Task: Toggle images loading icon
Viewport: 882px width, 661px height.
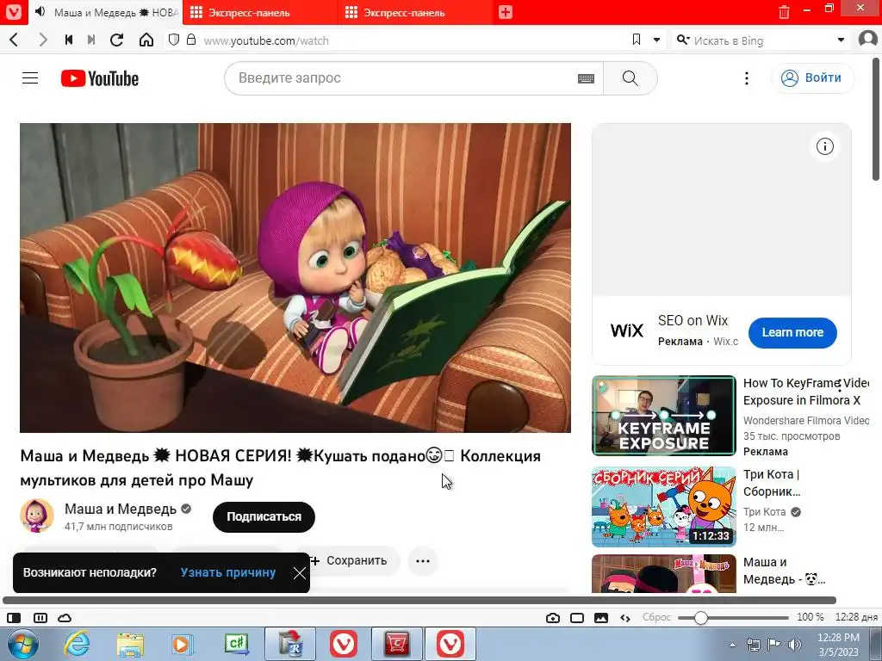Action: point(600,618)
